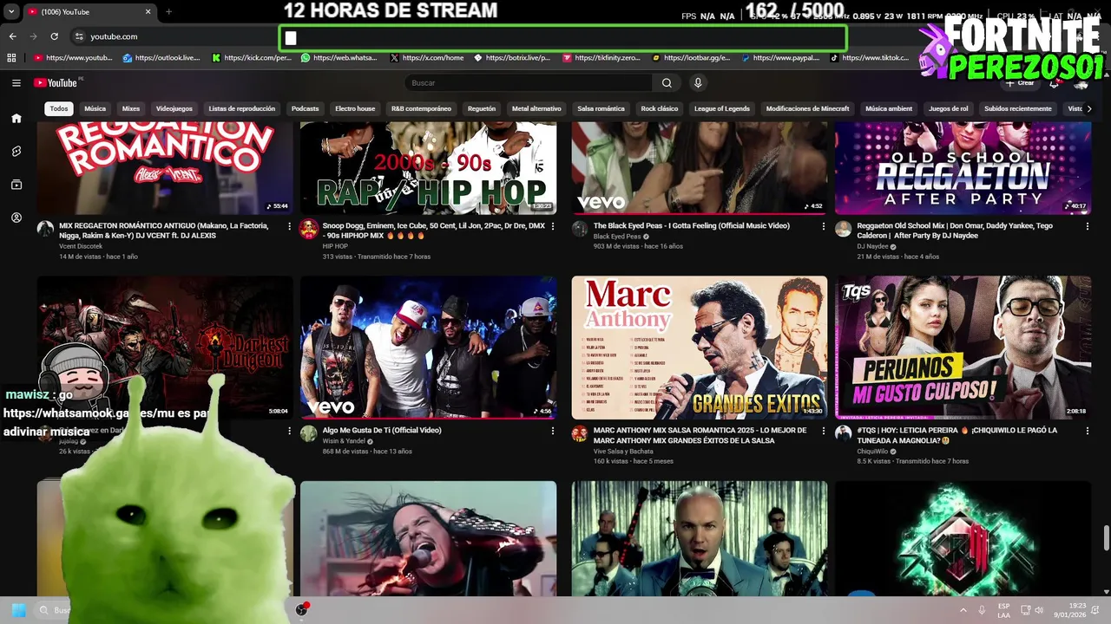Open the YouTube hamburger guide menu
The width and height of the screenshot is (1111, 624).
[x=16, y=83]
